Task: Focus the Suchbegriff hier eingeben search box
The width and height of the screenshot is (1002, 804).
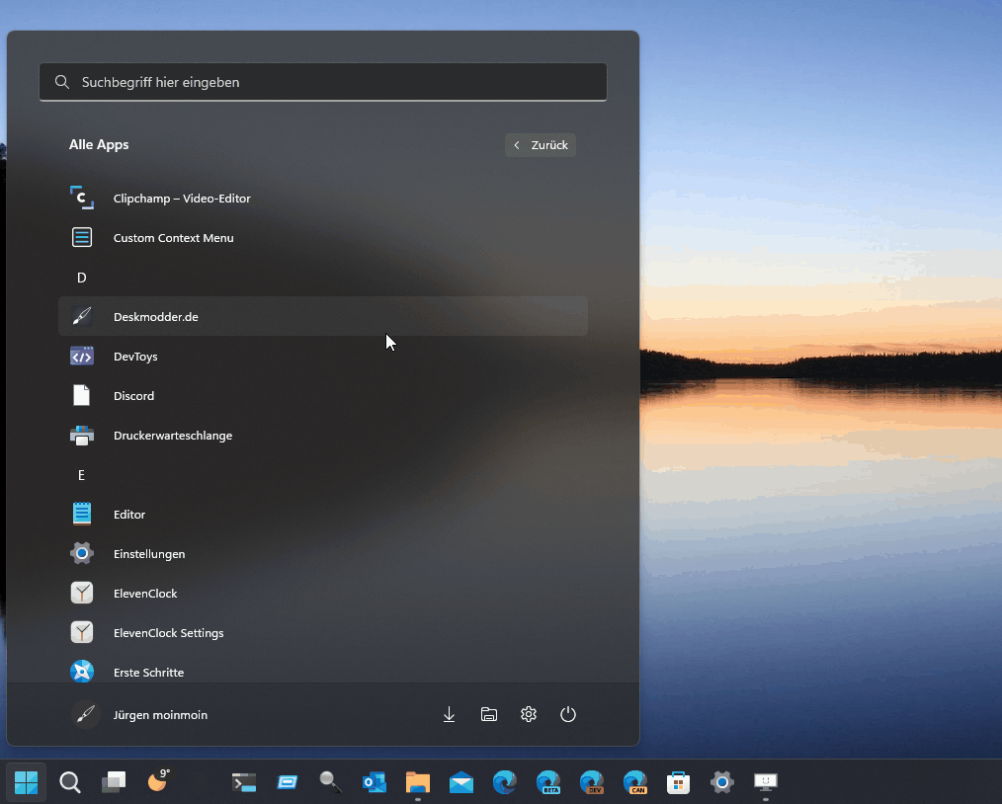Action: [x=323, y=82]
